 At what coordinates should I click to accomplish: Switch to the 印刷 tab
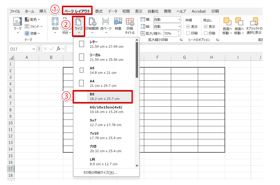point(215,11)
